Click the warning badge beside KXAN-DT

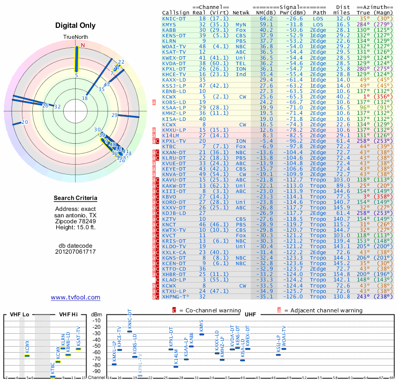tap(156, 152)
